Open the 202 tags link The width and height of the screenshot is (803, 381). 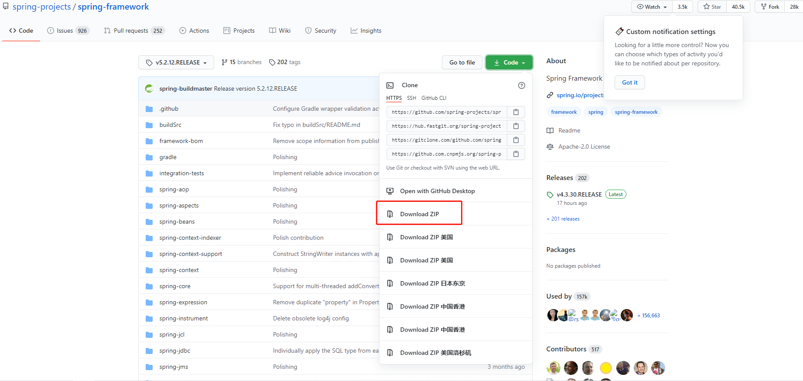pos(285,62)
